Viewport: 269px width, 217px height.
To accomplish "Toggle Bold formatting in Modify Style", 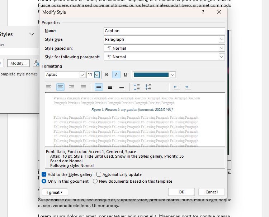I will 107,75.
